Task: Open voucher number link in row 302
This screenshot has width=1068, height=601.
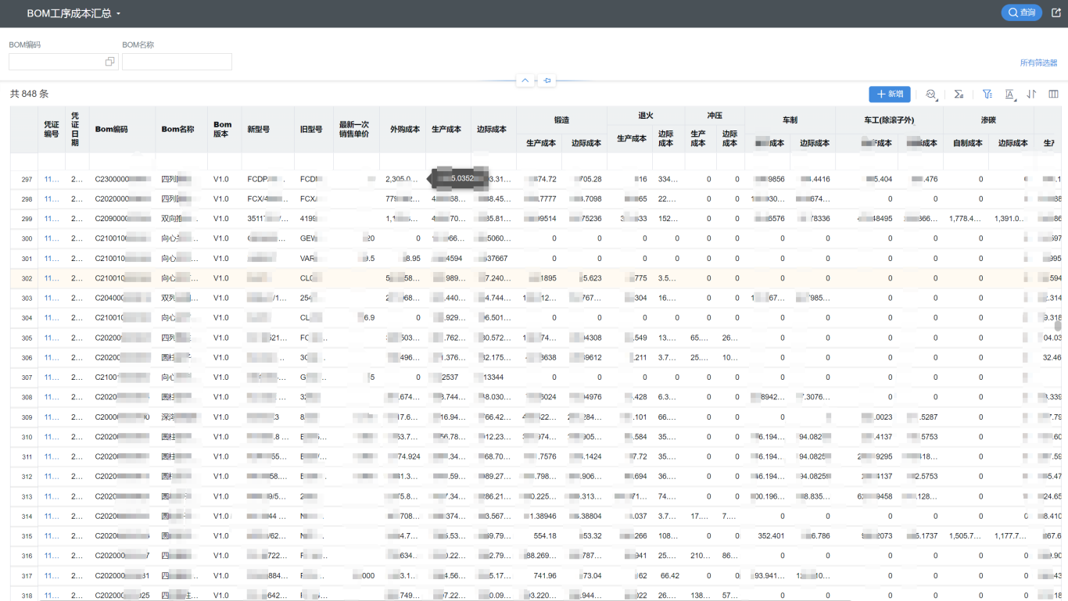Action: (x=52, y=278)
